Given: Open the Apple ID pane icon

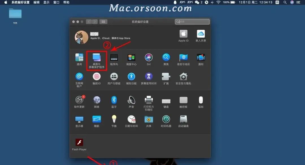Looking at the screenshot, I should tap(184, 34).
